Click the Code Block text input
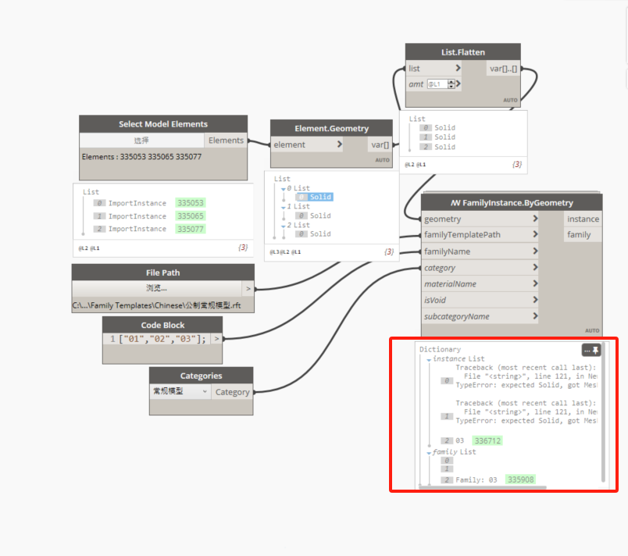The image size is (628, 556). point(159,339)
